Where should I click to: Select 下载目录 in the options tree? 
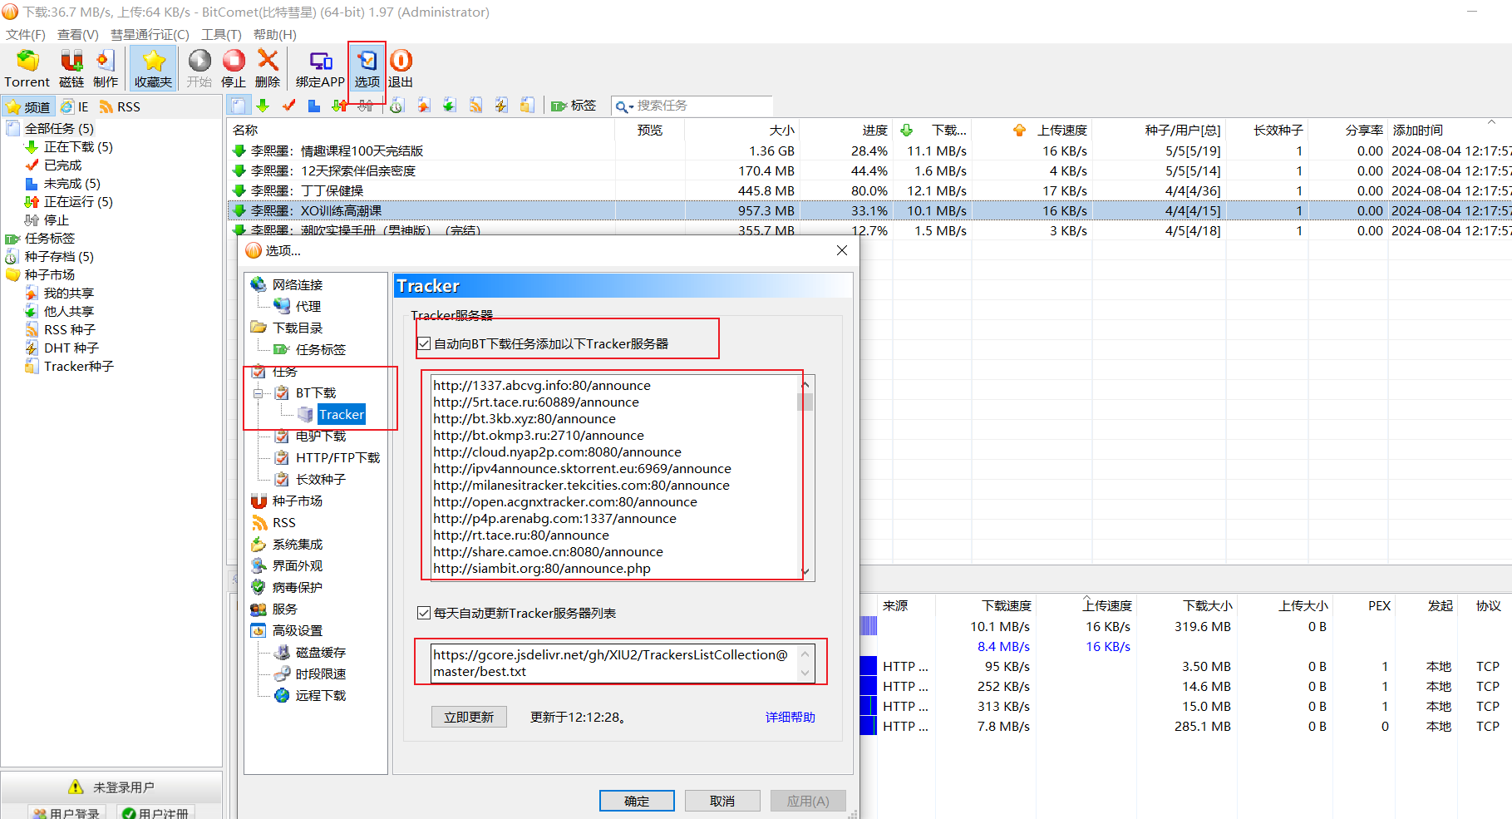(x=298, y=328)
